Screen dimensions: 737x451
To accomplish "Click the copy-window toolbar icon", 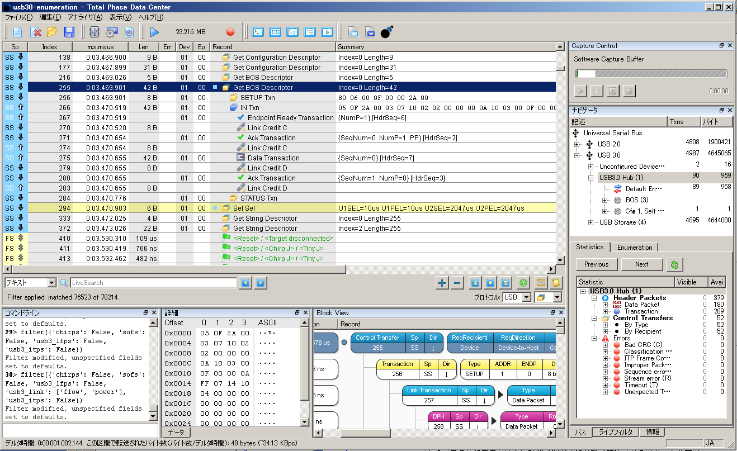I will [352, 32].
